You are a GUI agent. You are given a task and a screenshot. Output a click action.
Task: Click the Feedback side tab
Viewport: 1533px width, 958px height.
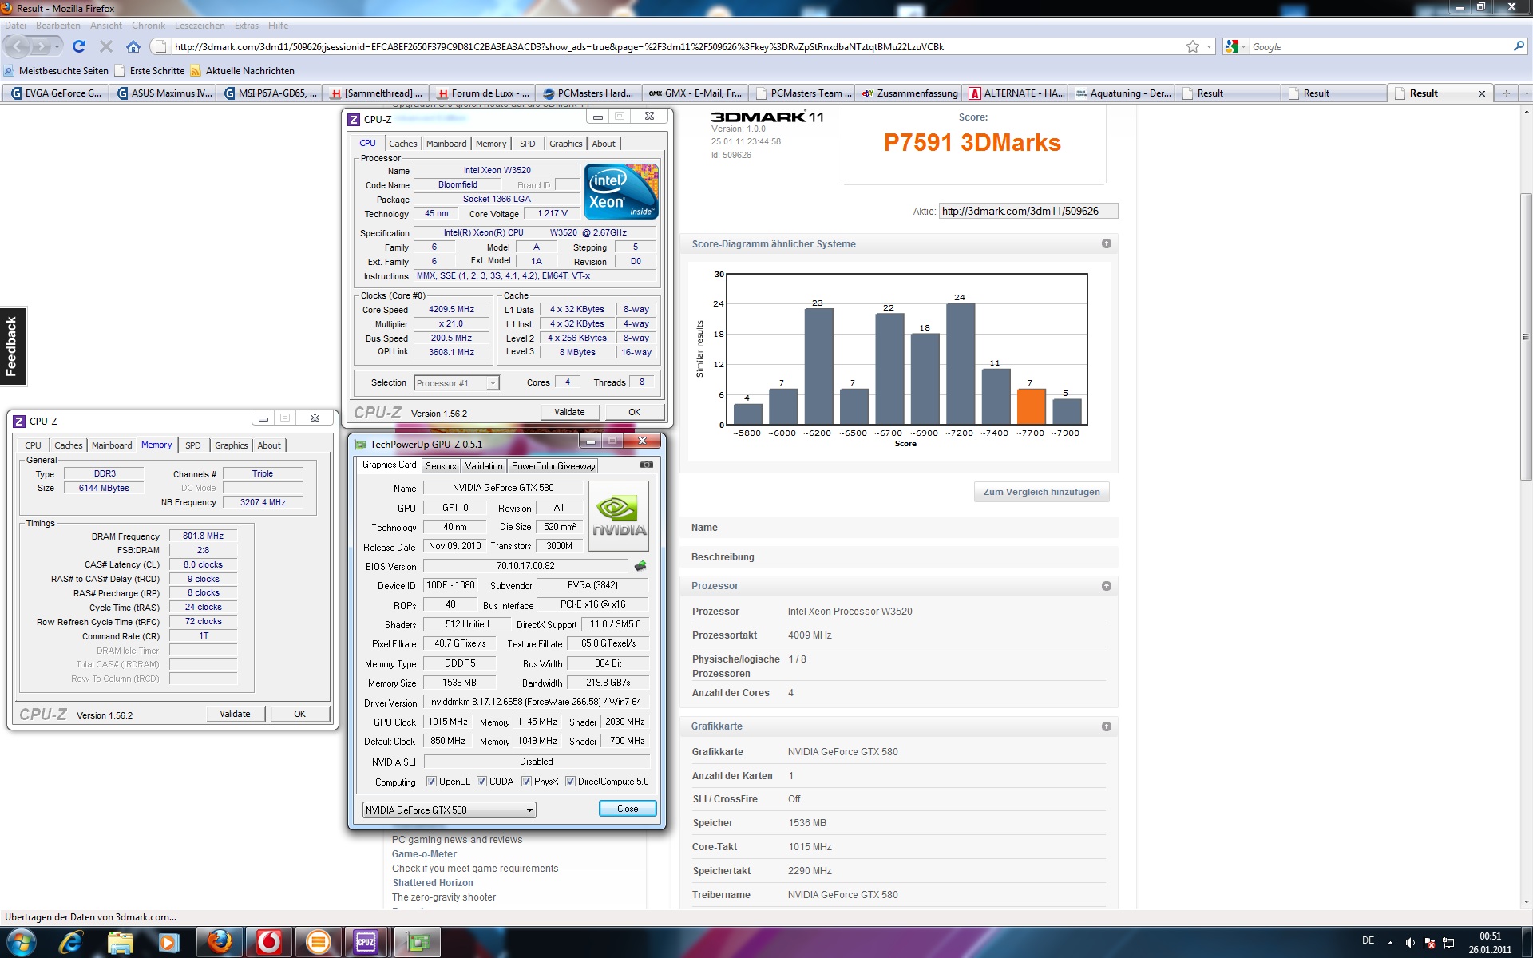click(x=12, y=346)
